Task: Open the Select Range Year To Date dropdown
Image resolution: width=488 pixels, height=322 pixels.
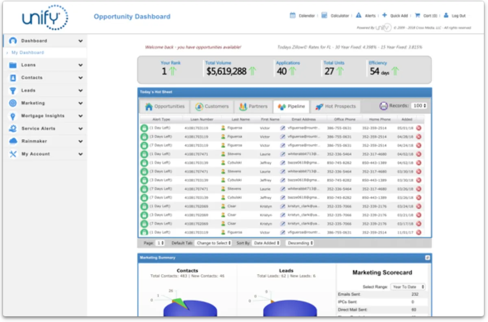Action: coord(407,287)
